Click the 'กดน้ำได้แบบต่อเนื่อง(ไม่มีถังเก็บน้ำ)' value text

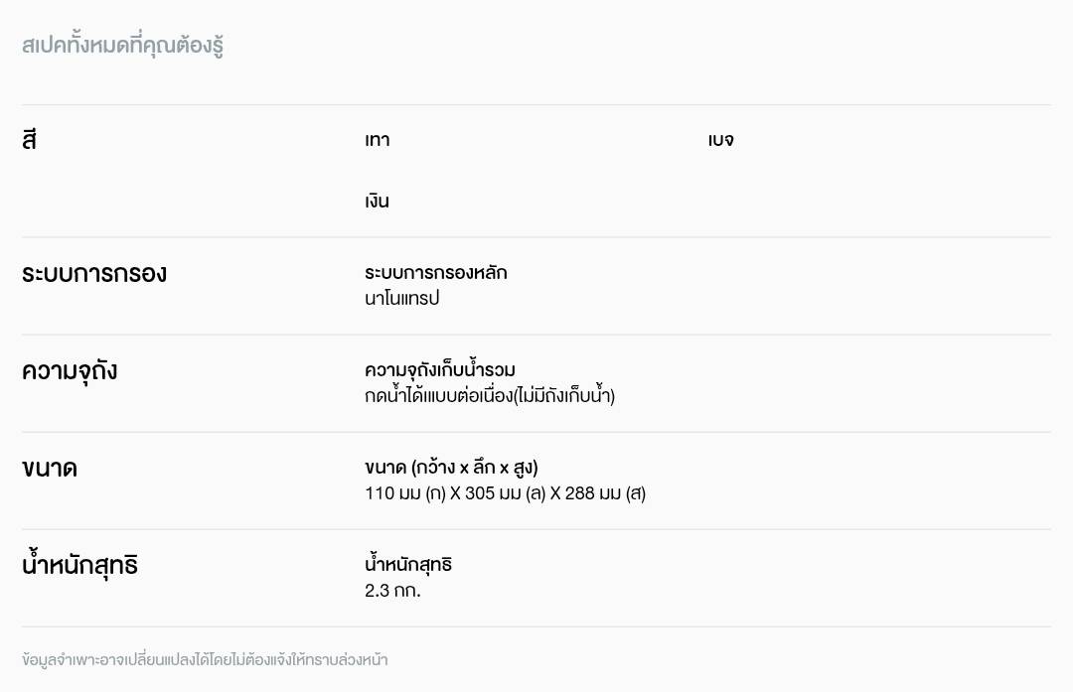490,396
